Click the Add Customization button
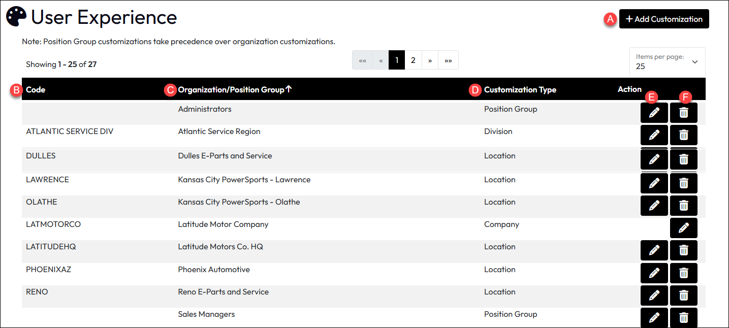 tap(663, 19)
